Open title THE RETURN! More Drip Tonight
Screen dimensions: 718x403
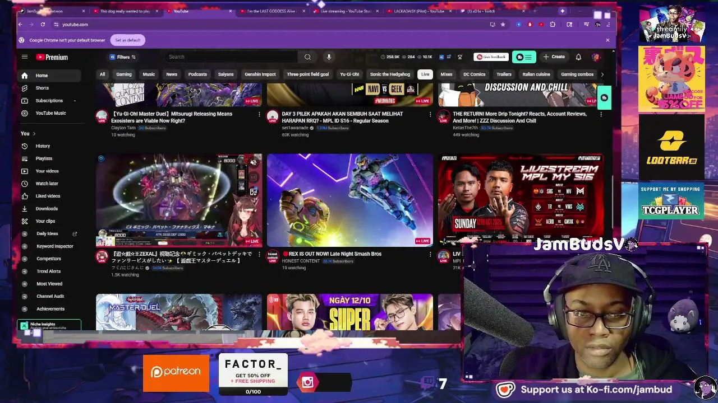[519, 118]
